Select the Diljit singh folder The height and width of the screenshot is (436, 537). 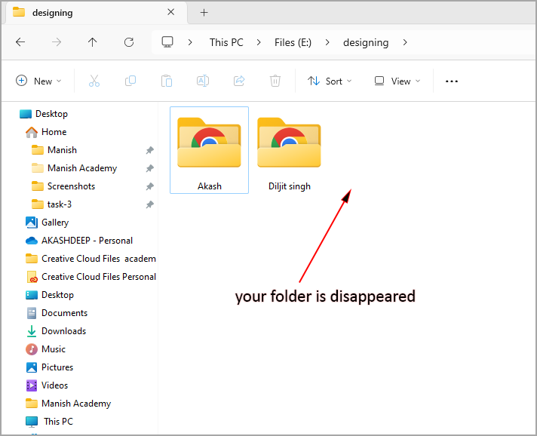(x=289, y=152)
